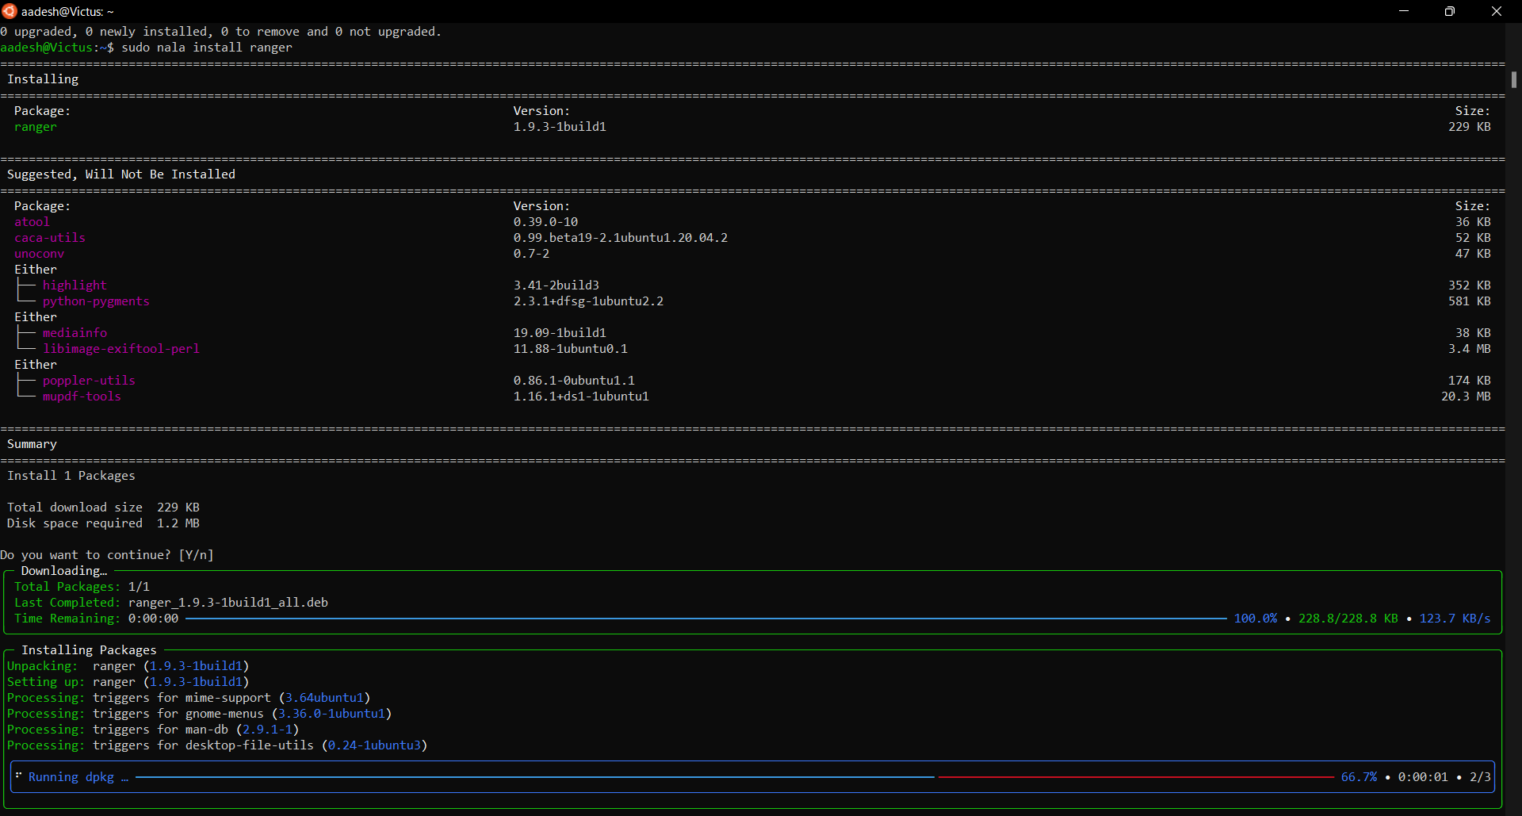
Task: Click the libimage-exiftool-perl package entry
Action: 121,349
